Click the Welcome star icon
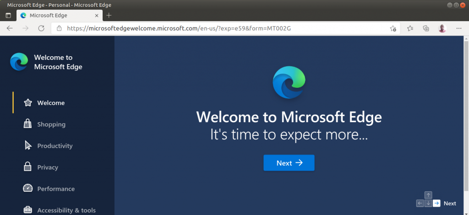Image resolution: width=469 pixels, height=215 pixels. pyautogui.click(x=28, y=103)
